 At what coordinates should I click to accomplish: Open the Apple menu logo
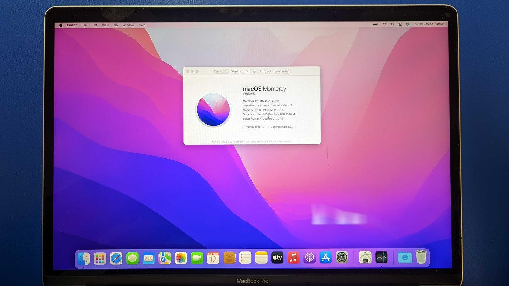pyautogui.click(x=61, y=25)
